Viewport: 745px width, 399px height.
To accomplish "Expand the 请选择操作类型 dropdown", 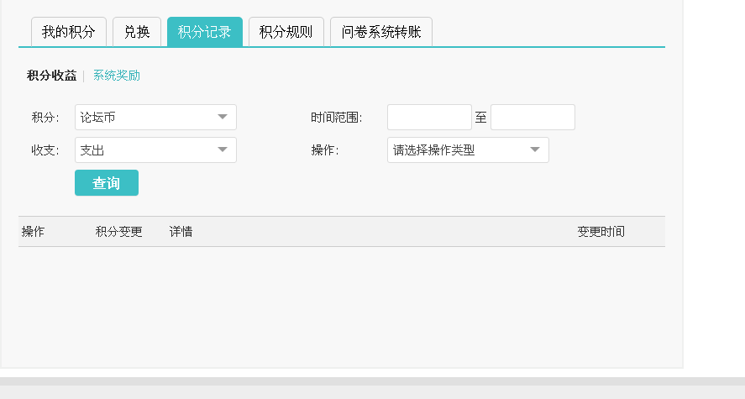I will pos(468,150).
